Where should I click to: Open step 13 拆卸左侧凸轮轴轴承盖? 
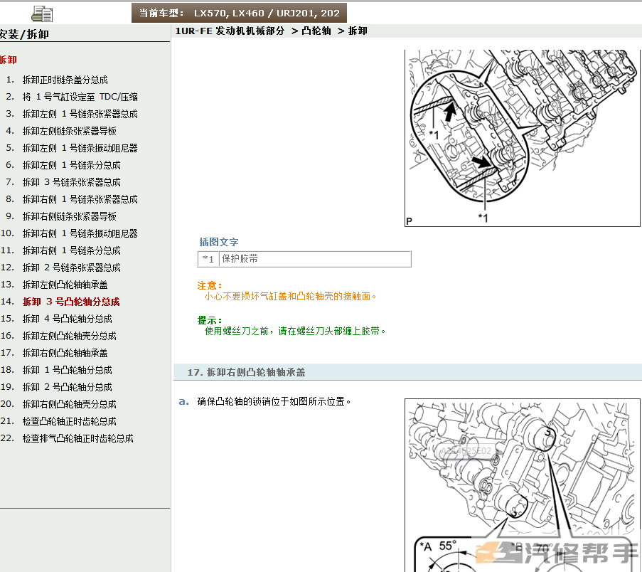(65, 285)
